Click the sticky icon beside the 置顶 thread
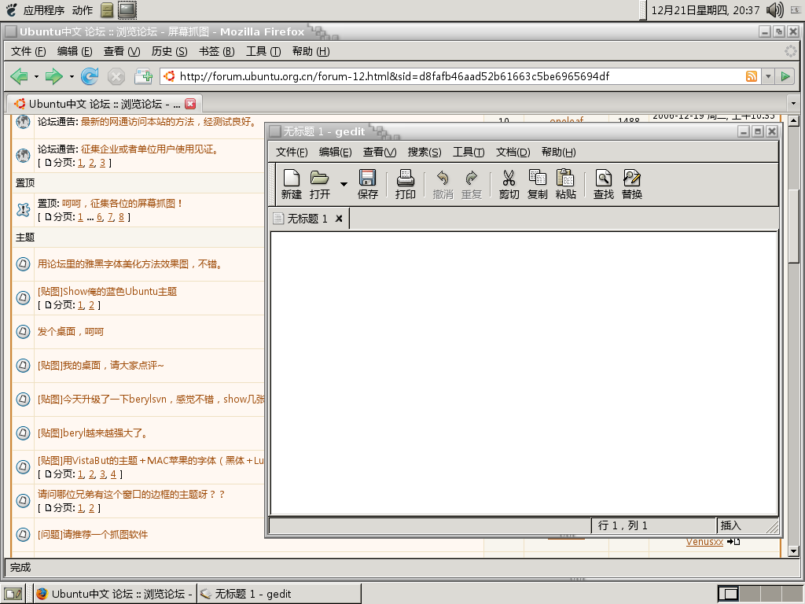This screenshot has width=805, height=604. (x=23, y=209)
